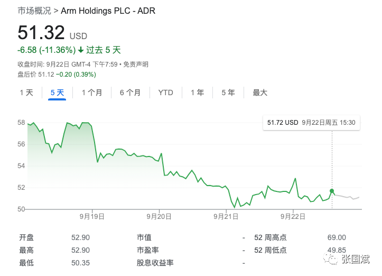Click the 9月19日 axis label

[92, 216]
